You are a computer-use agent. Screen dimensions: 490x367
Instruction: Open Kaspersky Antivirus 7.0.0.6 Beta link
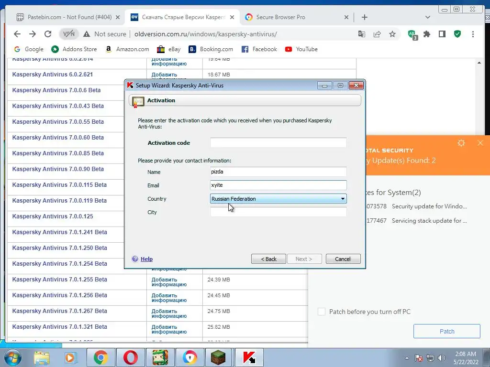(x=56, y=90)
